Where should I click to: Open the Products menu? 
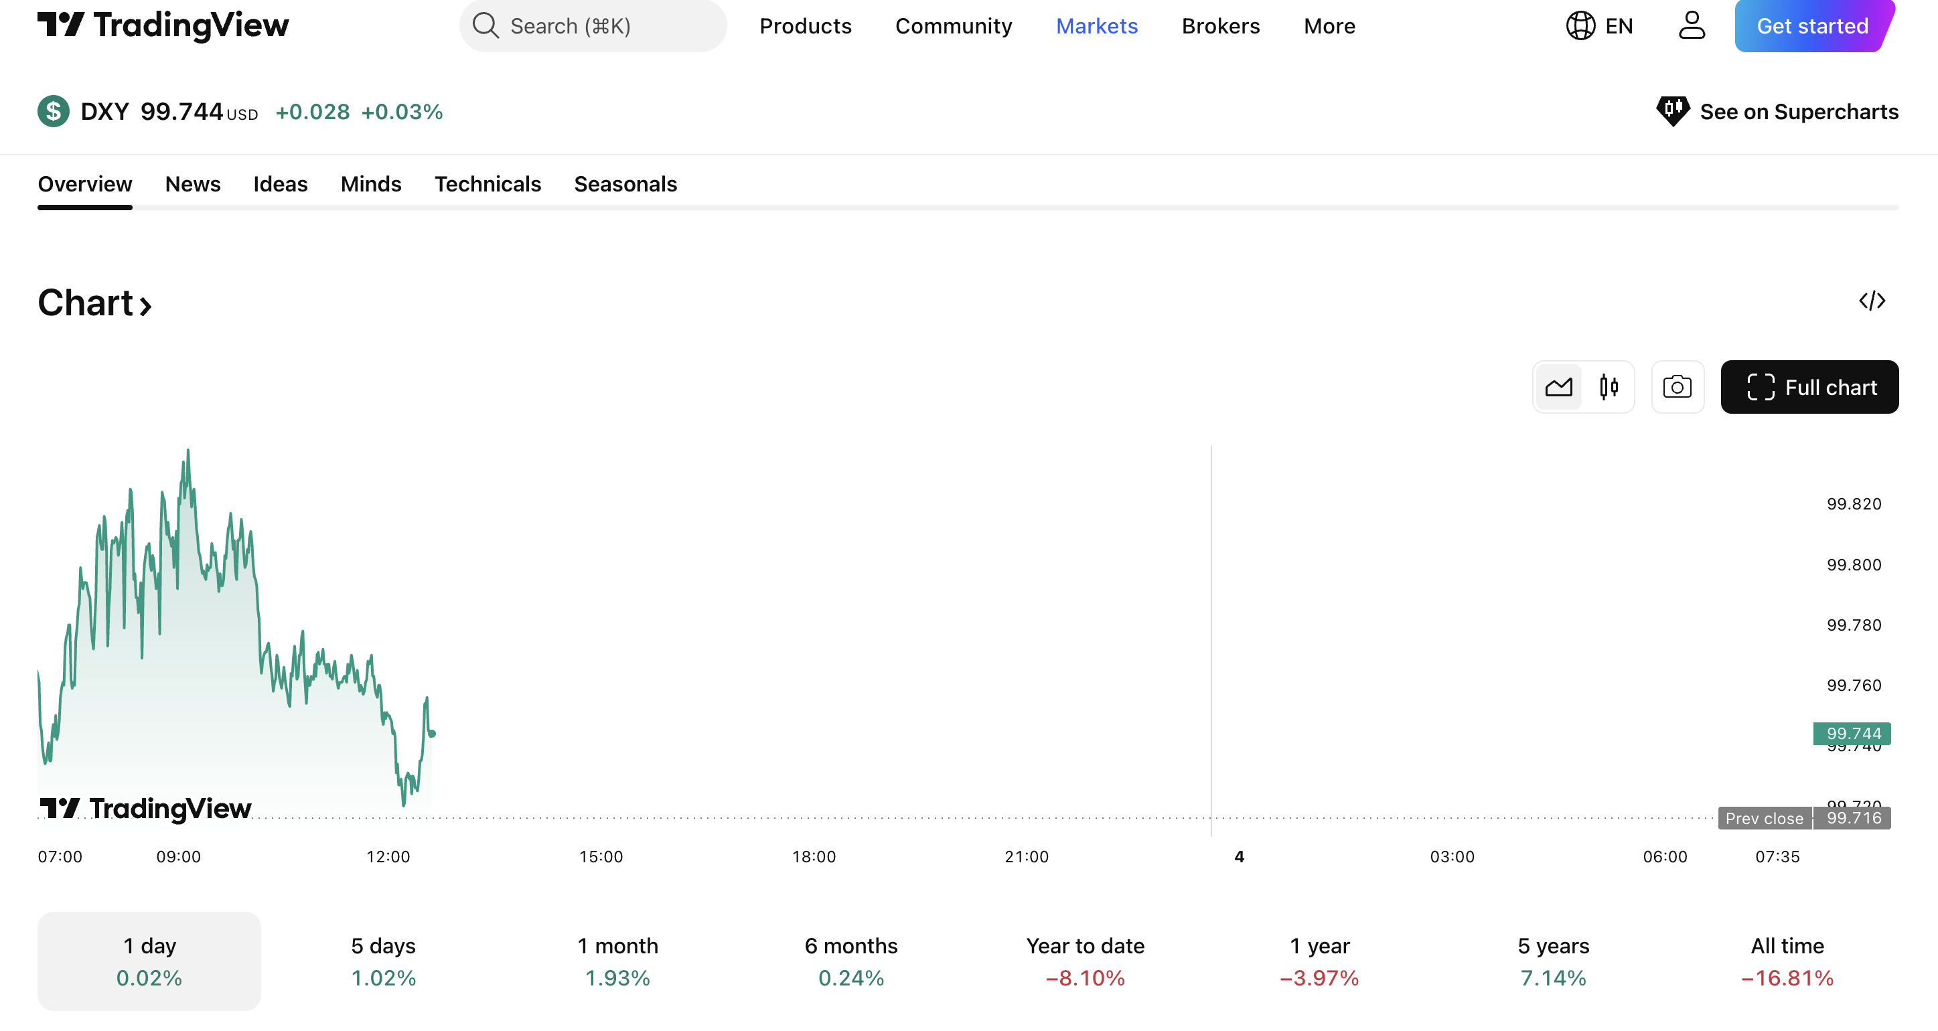tap(805, 26)
